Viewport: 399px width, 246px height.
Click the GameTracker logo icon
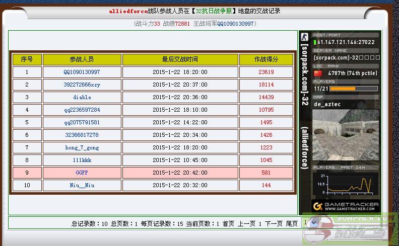click(x=317, y=206)
